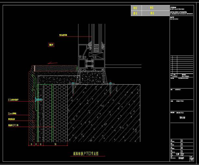Image resolution: width=199 pixels, height=165 pixels.
Task: Click the honeycomb EPS insulation hatch
Action: pyautogui.click(x=56, y=113)
